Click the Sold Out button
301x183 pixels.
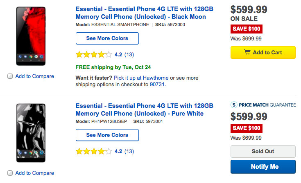click(263, 151)
